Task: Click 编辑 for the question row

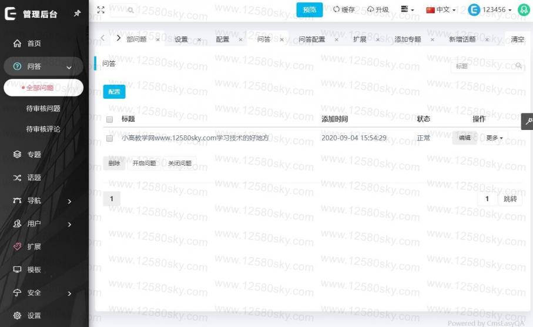Action: [464, 138]
